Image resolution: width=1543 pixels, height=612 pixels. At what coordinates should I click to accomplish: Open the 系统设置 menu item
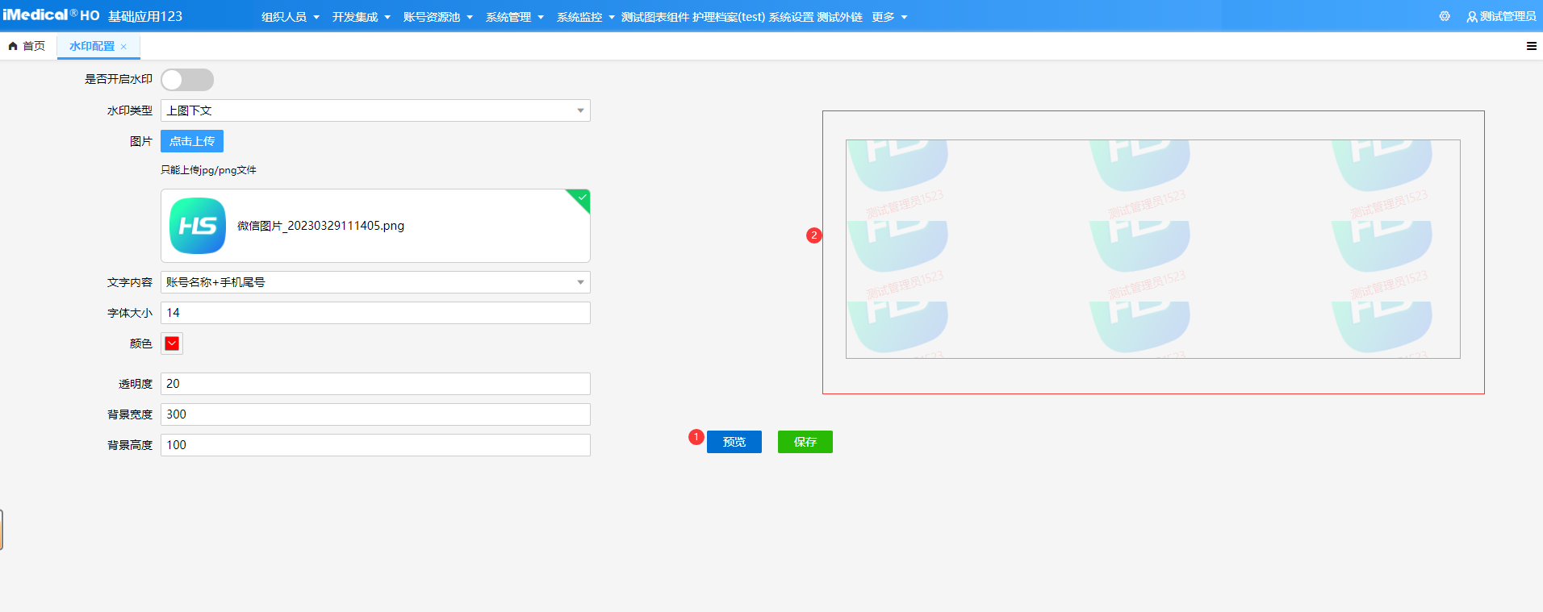(x=791, y=17)
